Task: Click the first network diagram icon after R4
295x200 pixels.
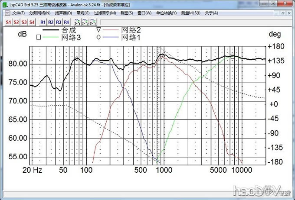Action: click(77, 21)
